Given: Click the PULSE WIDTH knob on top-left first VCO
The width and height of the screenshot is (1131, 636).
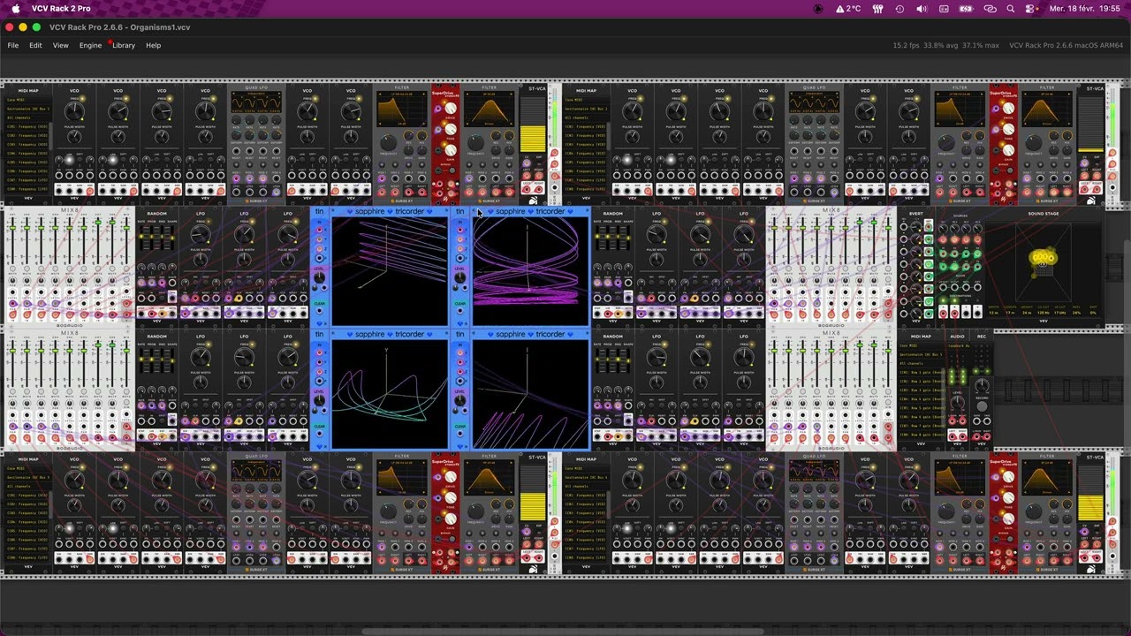Looking at the screenshot, I should [75, 137].
